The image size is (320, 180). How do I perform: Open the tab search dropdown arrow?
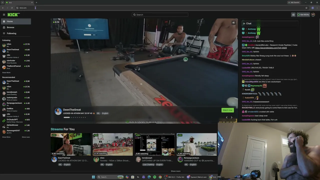(2, 2)
